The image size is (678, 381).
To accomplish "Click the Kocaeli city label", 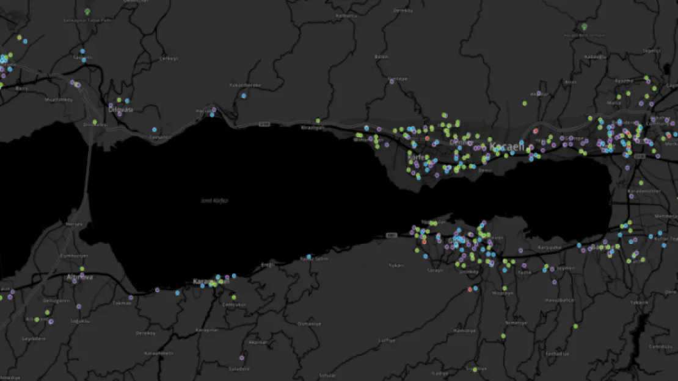I will coord(506,147).
